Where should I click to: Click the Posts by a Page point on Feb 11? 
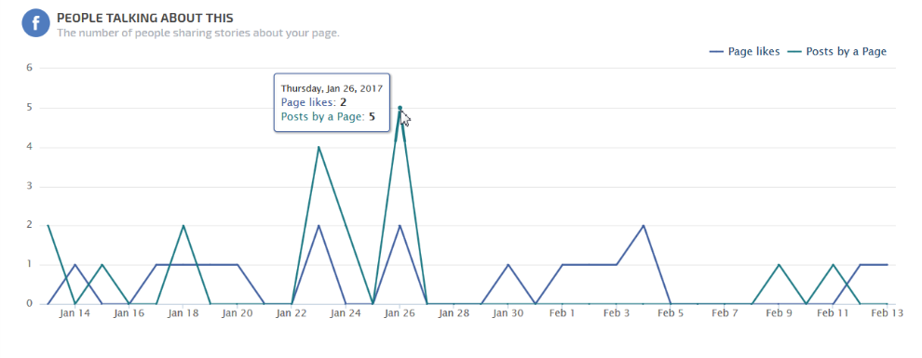(x=834, y=265)
